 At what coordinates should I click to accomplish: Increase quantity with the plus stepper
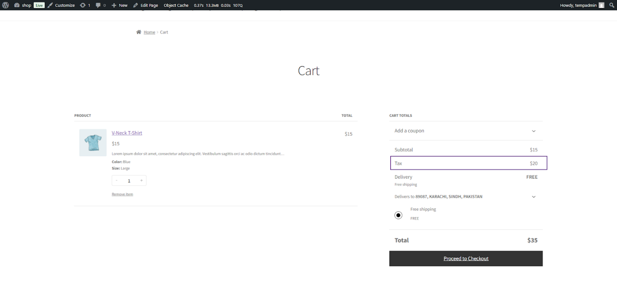(x=141, y=180)
